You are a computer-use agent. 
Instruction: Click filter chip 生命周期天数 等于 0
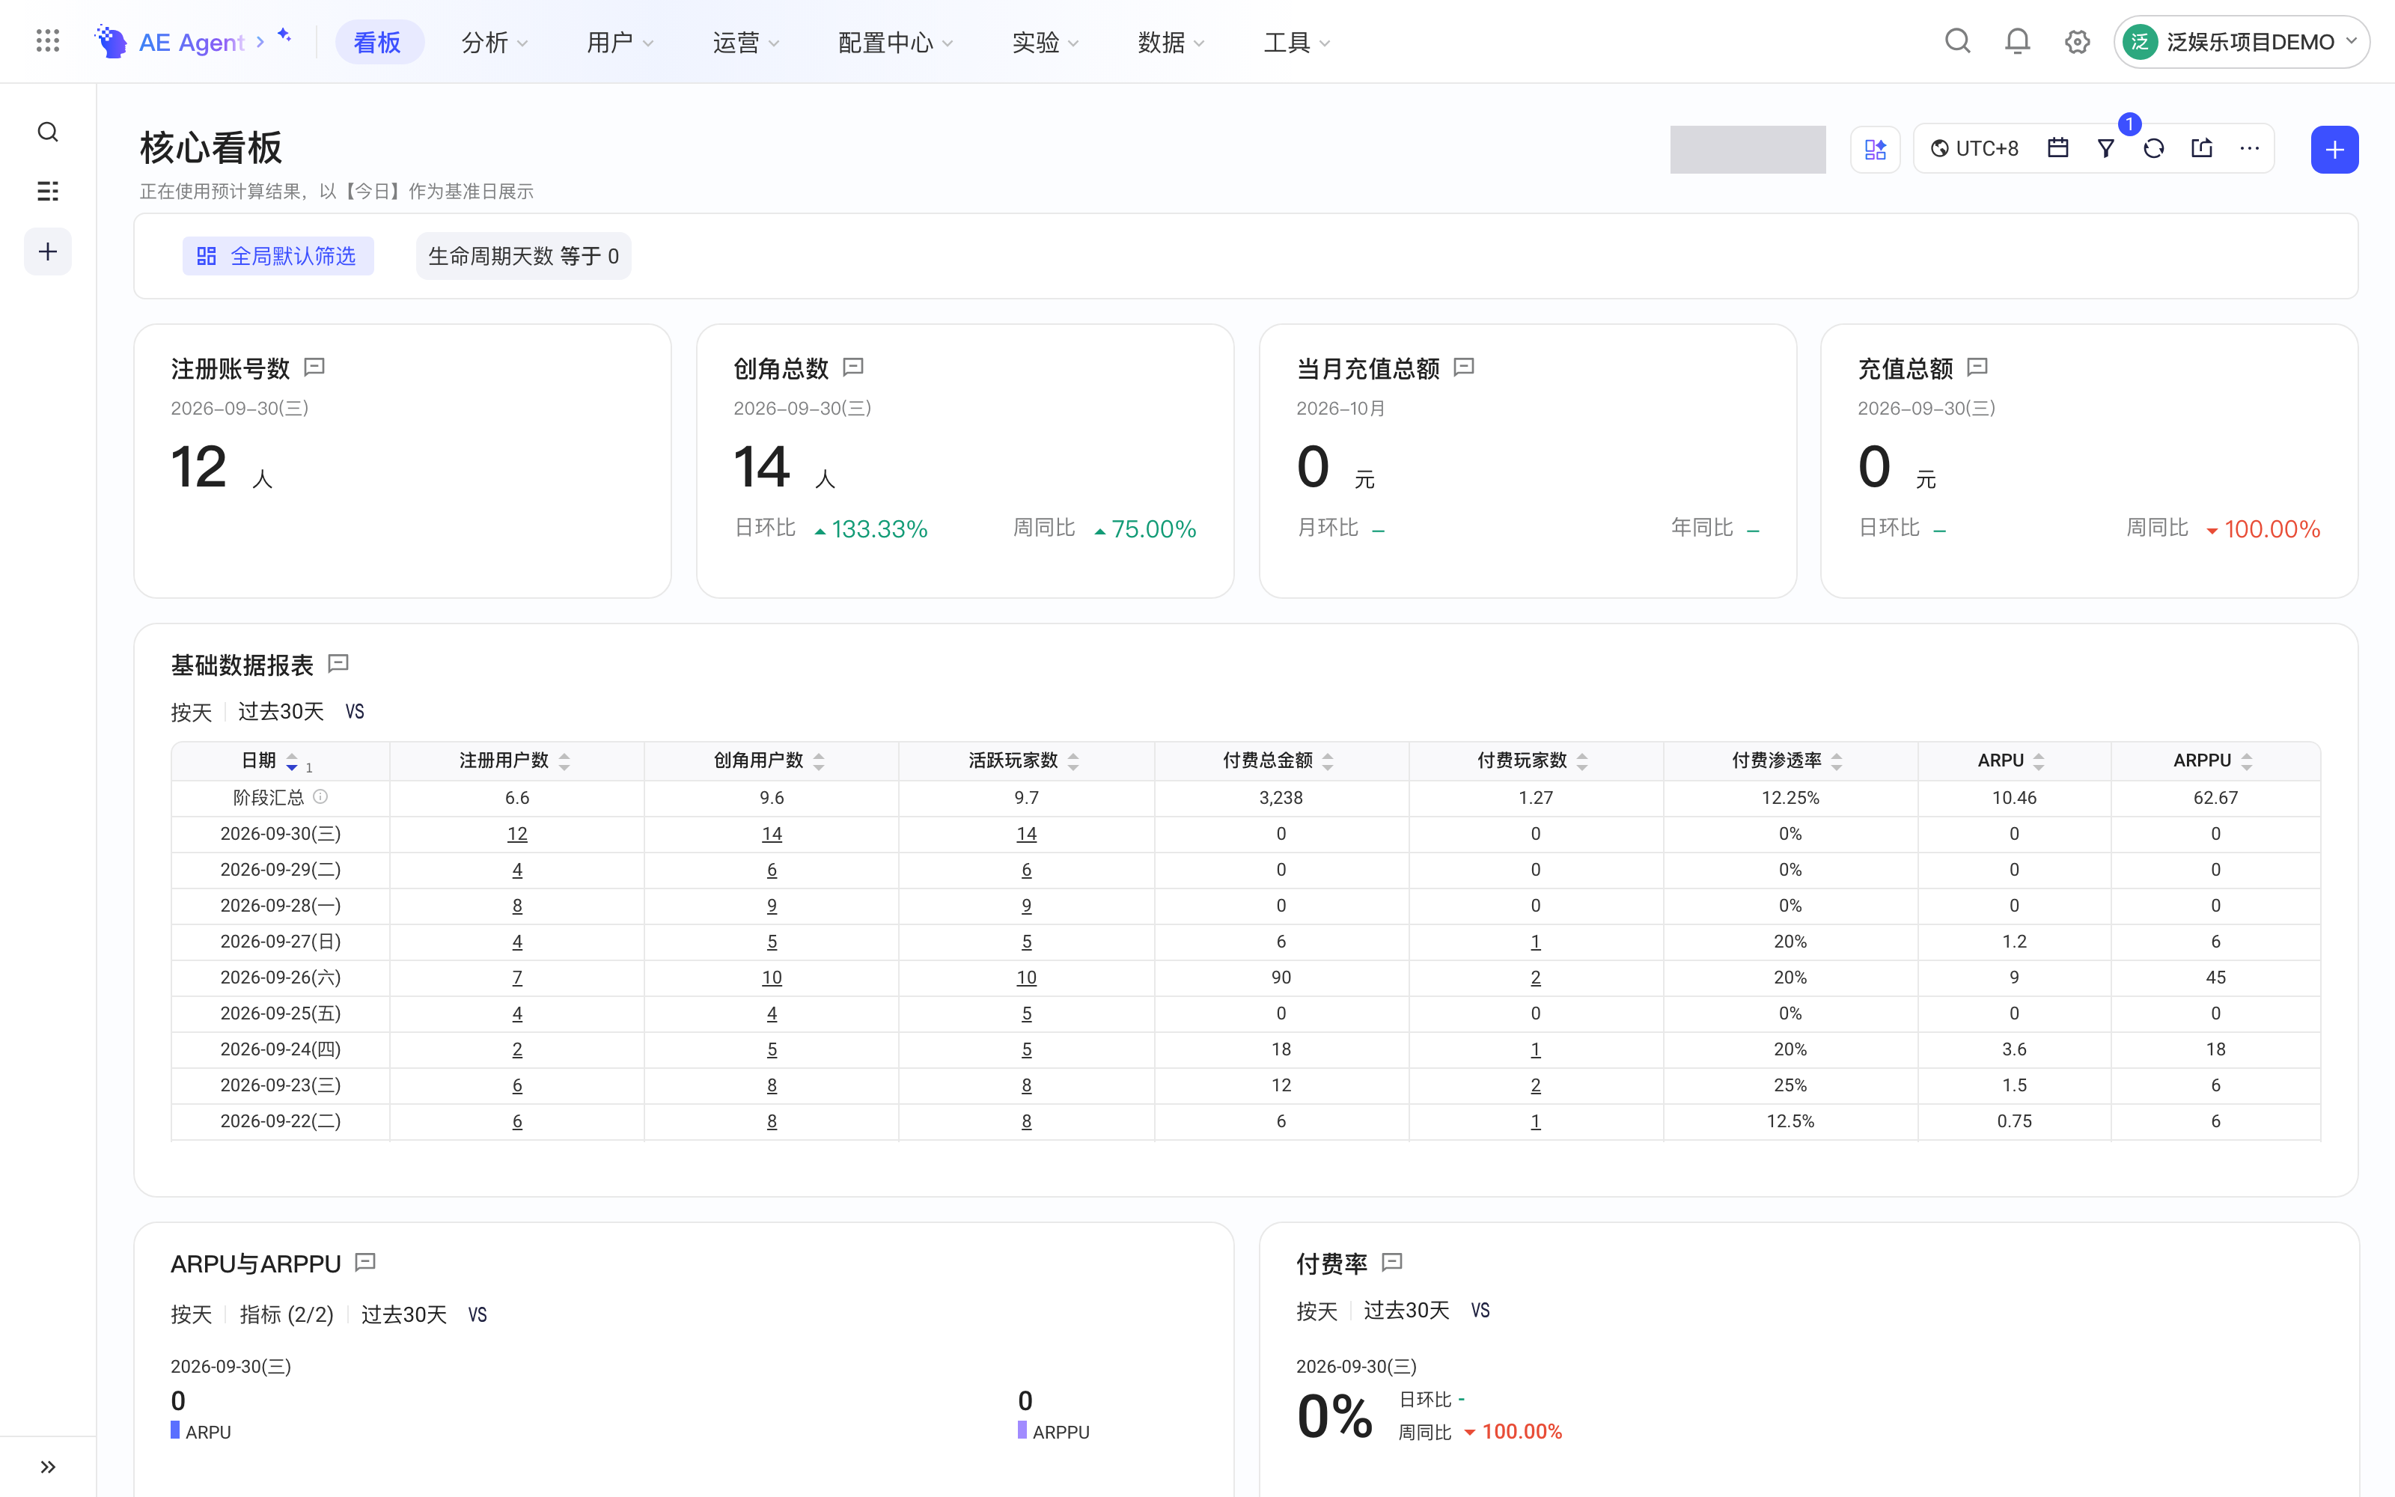click(x=524, y=257)
